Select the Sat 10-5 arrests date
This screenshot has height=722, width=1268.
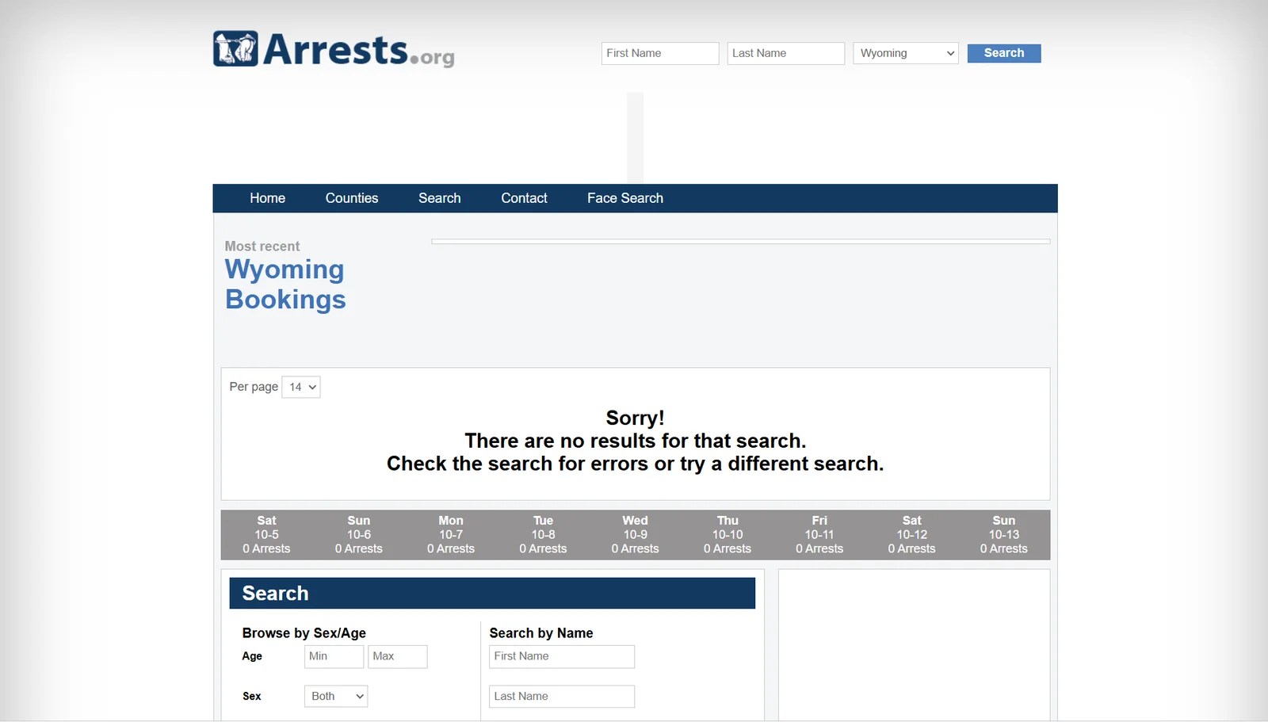tap(266, 535)
